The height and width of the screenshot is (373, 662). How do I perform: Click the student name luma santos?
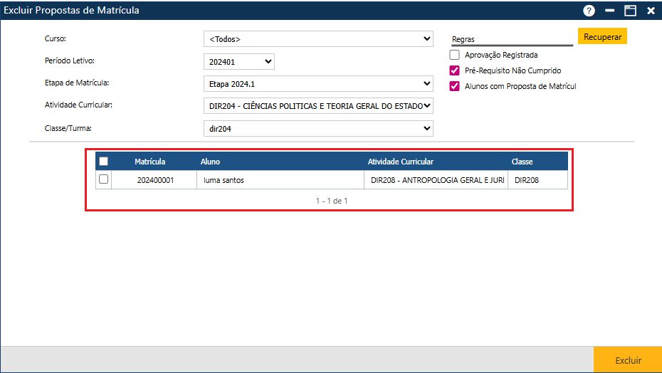point(224,180)
